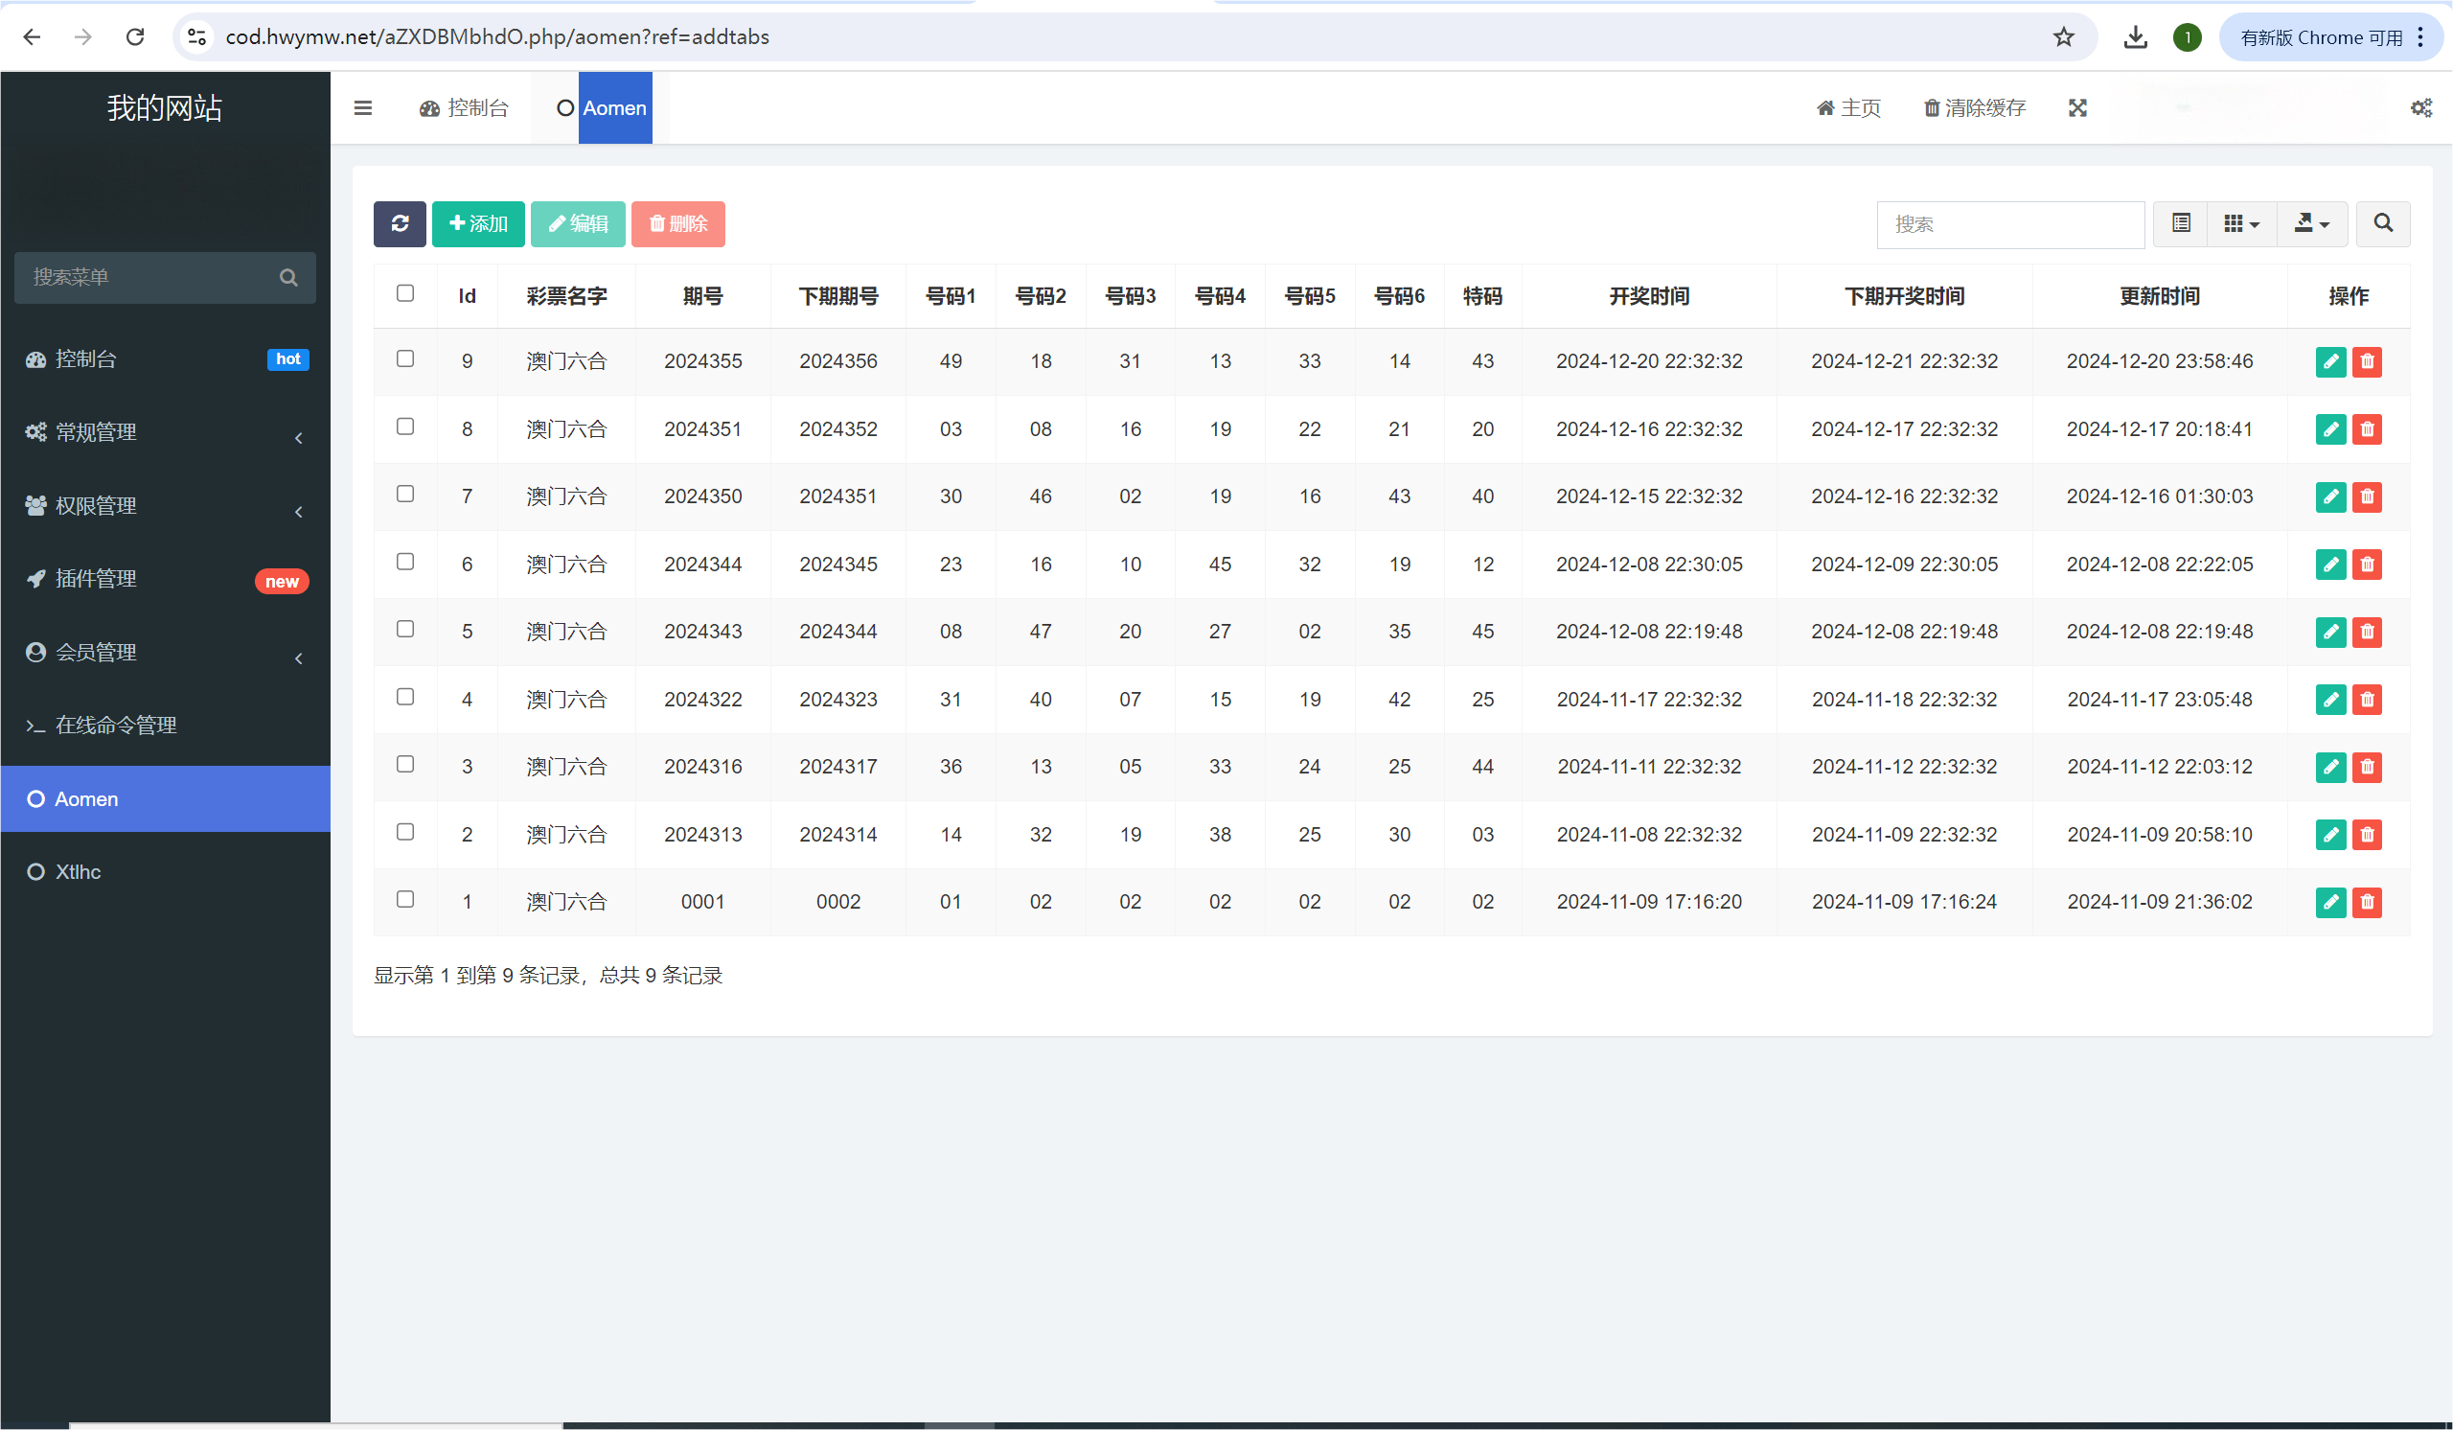This screenshot has height=1430, width=2453.
Task: Click the hamburger sidebar toggle icon
Action: [363, 108]
